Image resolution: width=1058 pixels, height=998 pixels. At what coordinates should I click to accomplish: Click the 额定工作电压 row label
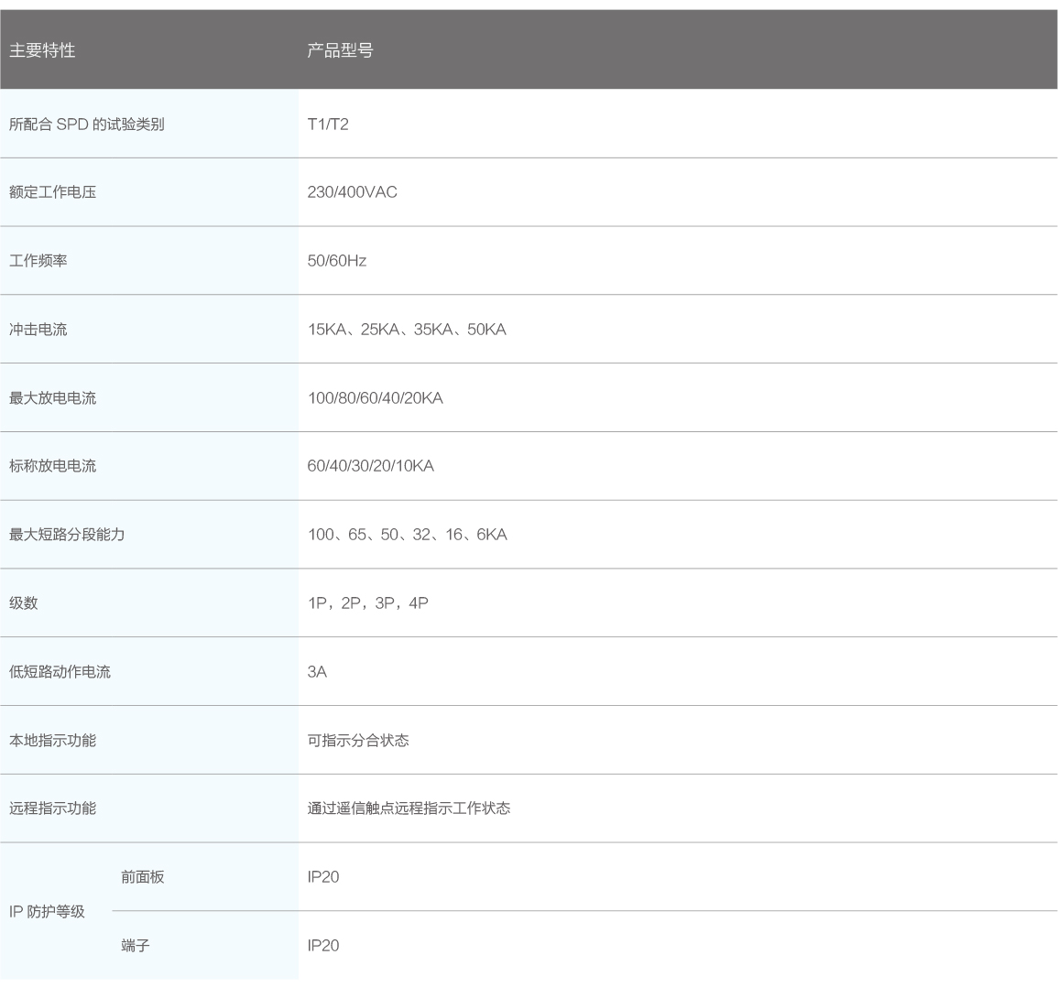tap(52, 192)
